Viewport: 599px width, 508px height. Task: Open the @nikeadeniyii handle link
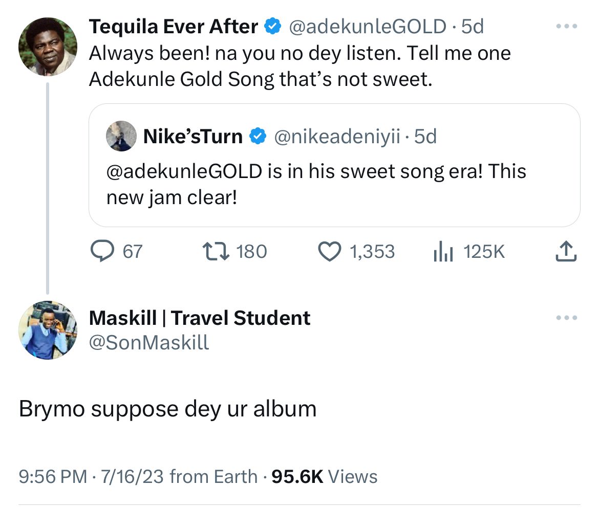[337, 137]
